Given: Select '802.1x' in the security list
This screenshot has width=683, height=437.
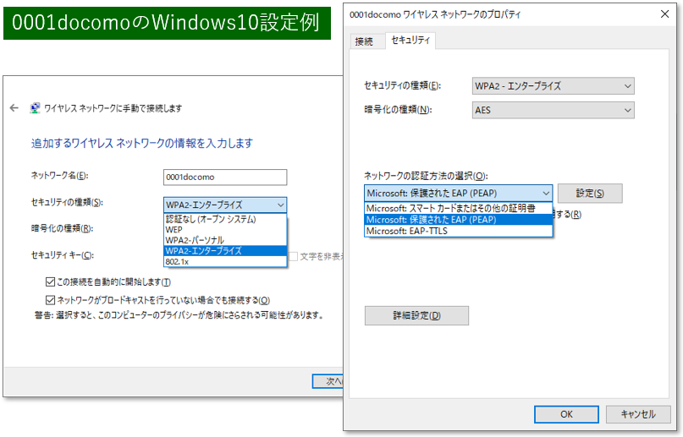Looking at the screenshot, I should 225,261.
